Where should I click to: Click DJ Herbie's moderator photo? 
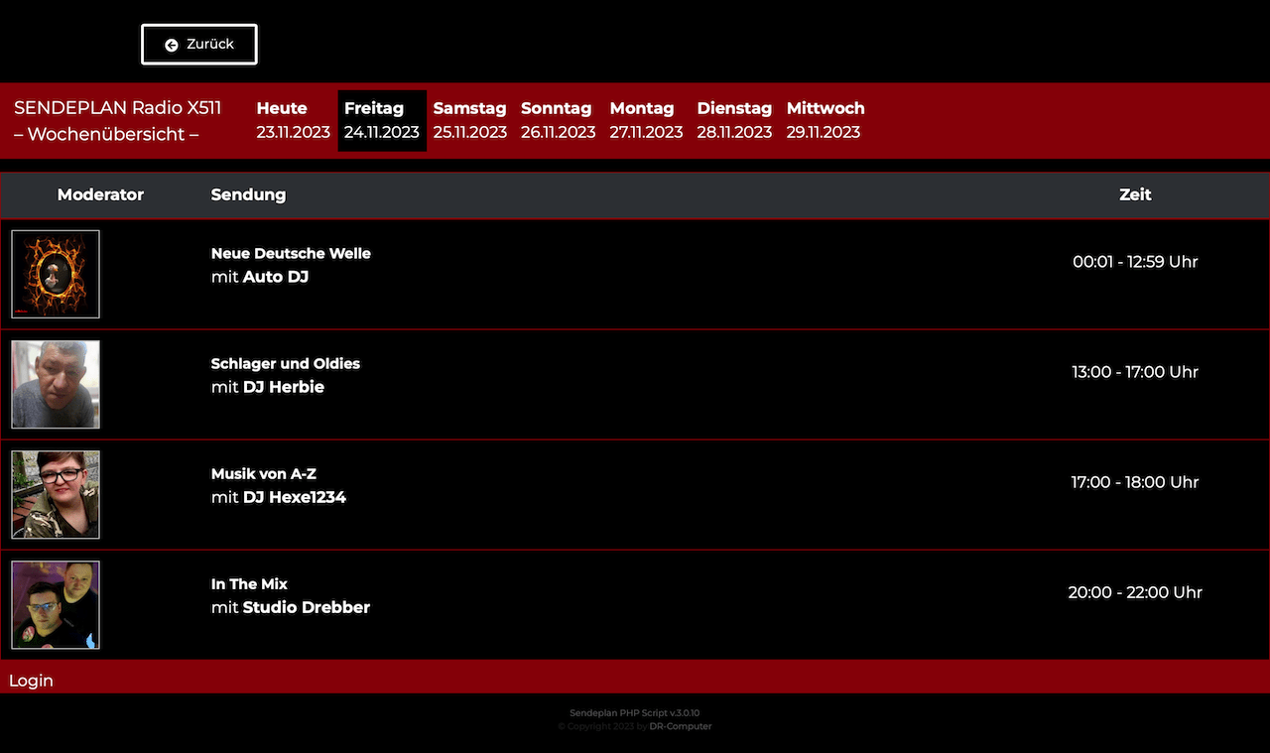click(56, 384)
